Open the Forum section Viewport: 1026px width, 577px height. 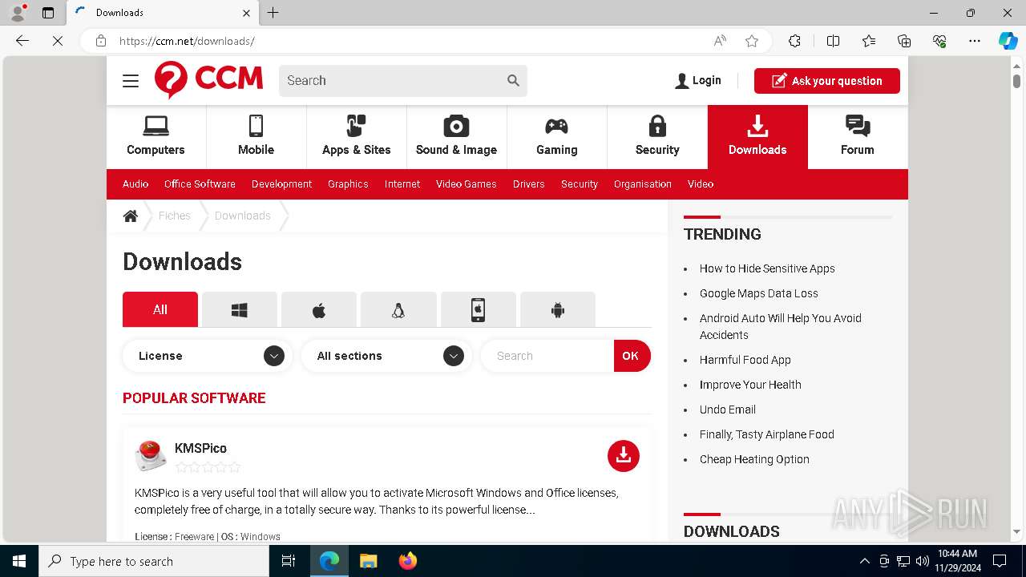[857, 136]
